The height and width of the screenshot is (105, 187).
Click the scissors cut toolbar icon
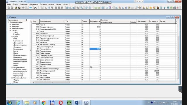pos(46,8)
